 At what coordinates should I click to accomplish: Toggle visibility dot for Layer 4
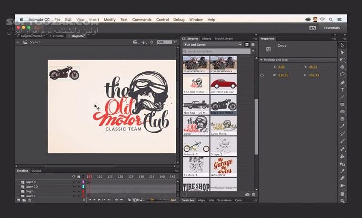click(74, 182)
